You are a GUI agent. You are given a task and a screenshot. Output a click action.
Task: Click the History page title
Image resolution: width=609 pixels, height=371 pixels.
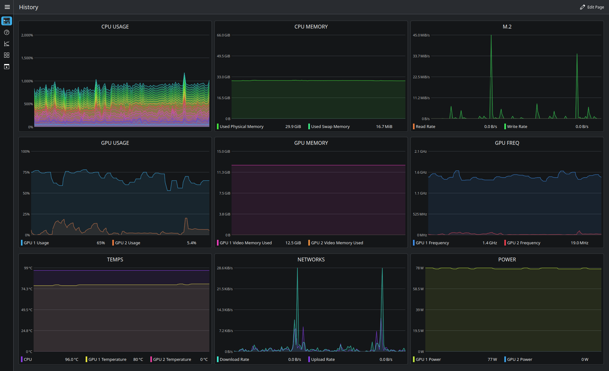coord(29,7)
